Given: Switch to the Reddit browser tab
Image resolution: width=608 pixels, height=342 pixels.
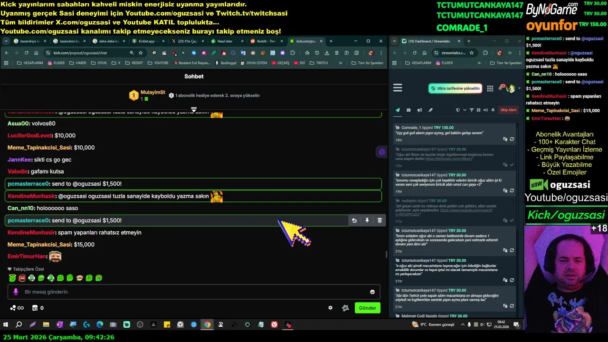Looking at the screenshot, I should coord(266,41).
